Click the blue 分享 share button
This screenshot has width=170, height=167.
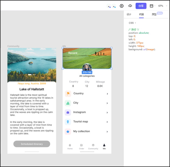(x=141, y=6)
